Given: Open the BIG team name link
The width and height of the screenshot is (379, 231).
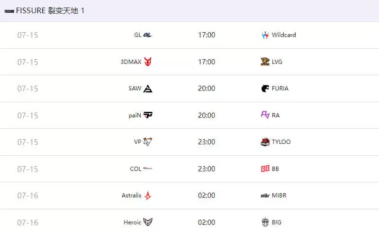Looking at the screenshot, I should 277,222.
